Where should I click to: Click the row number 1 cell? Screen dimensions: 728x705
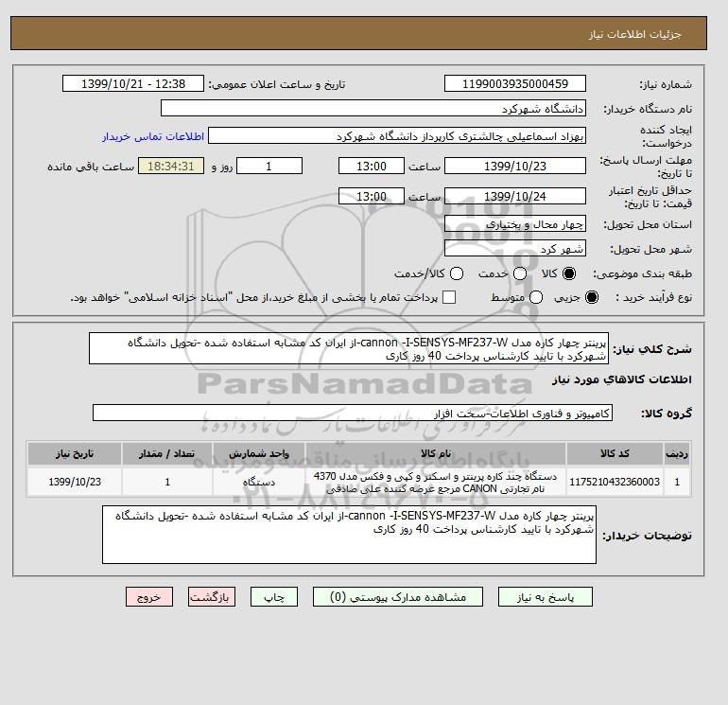click(677, 482)
